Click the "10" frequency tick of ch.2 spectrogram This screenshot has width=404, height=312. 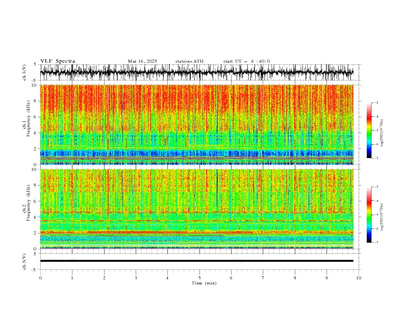pyautogui.click(x=35, y=169)
